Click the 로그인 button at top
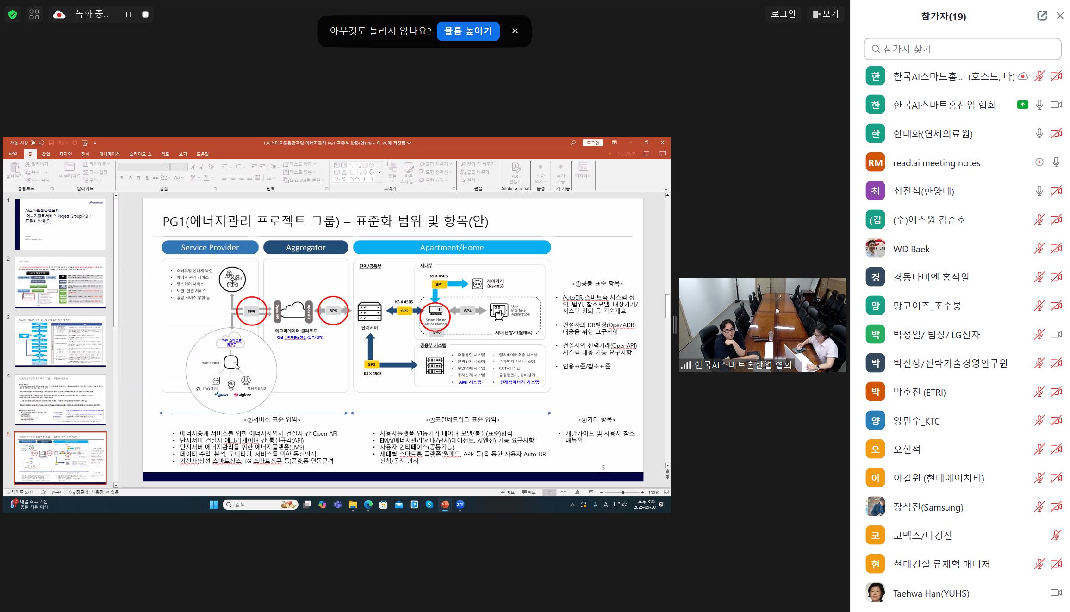Viewport: 1070px width, 612px height. click(783, 14)
